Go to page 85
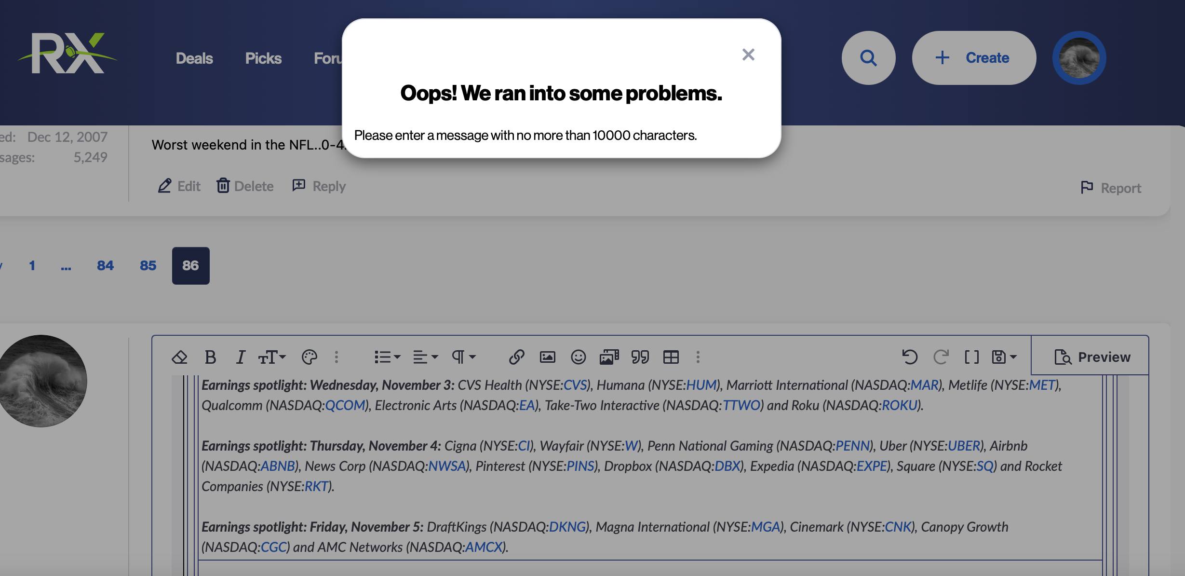Screen dimensions: 1185x576 click(x=148, y=265)
